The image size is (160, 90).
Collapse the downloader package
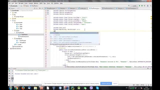pos(13,22)
